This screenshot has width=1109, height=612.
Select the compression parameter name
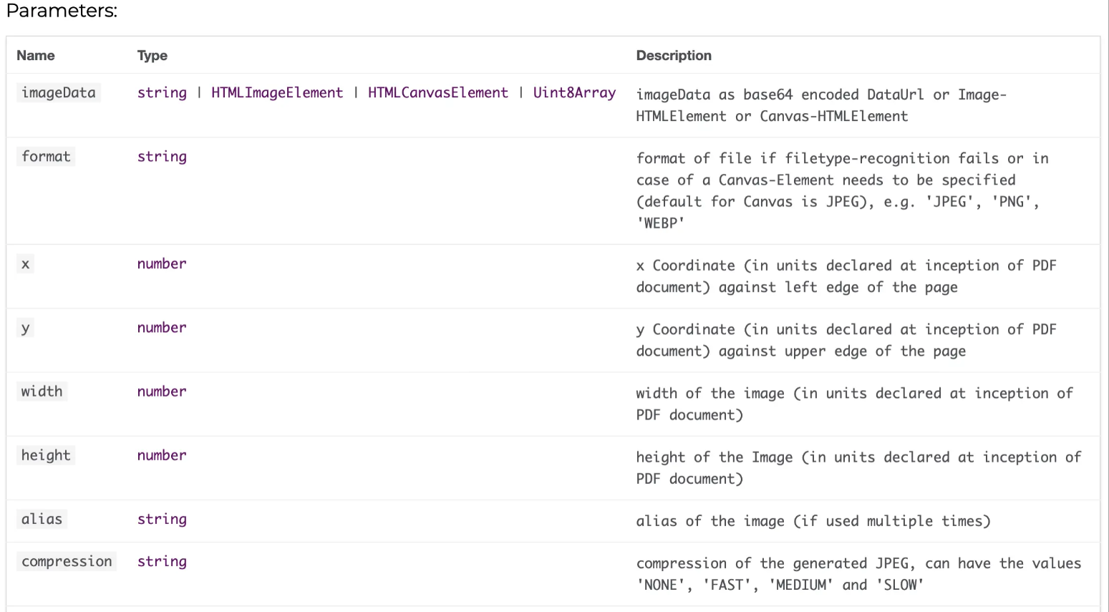coord(67,562)
